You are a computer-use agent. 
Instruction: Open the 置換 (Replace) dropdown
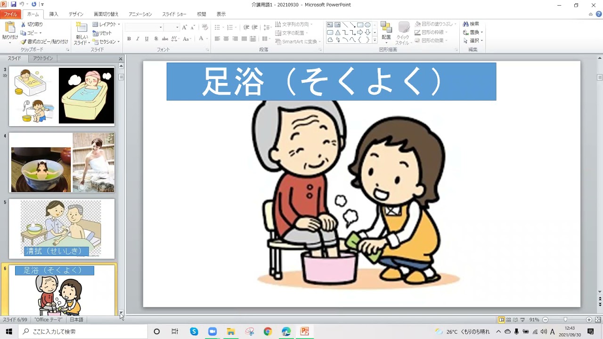pos(473,32)
